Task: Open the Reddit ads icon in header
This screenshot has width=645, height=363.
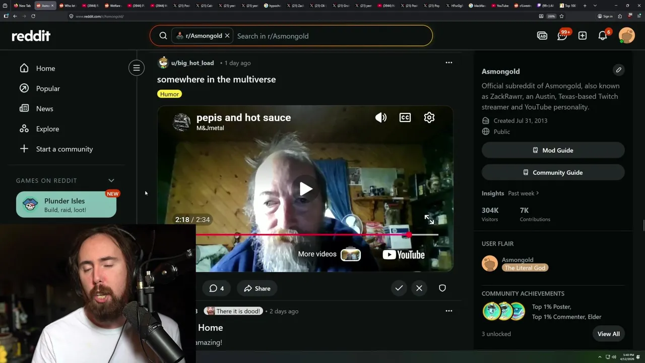Action: click(x=542, y=36)
